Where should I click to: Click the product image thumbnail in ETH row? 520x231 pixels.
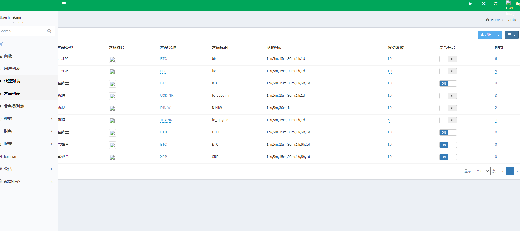click(112, 133)
